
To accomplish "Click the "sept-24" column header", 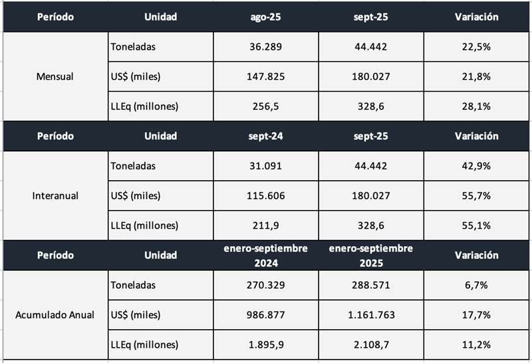I will 266,136.
